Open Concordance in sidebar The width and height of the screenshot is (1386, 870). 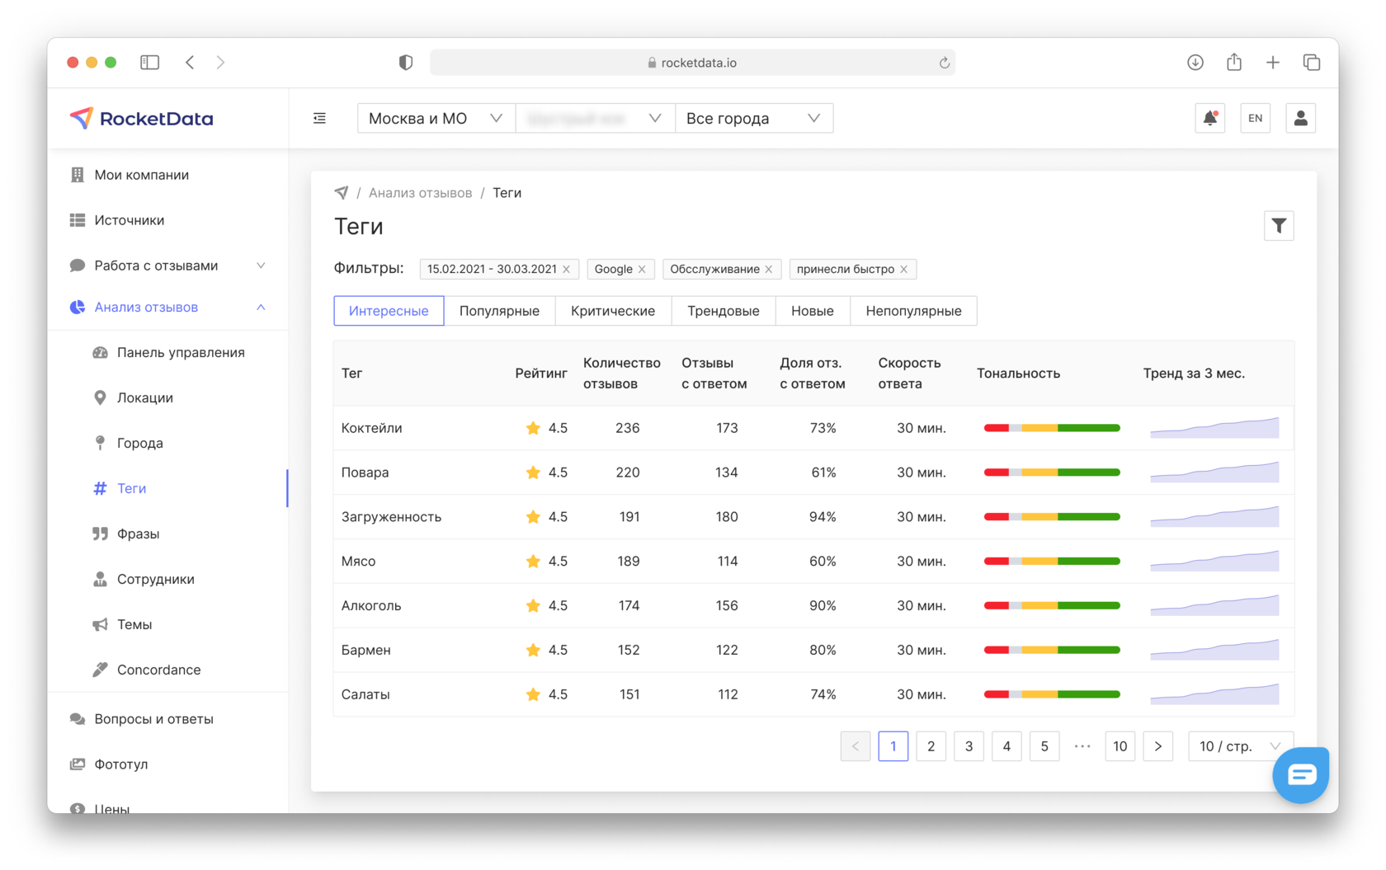tap(168, 670)
